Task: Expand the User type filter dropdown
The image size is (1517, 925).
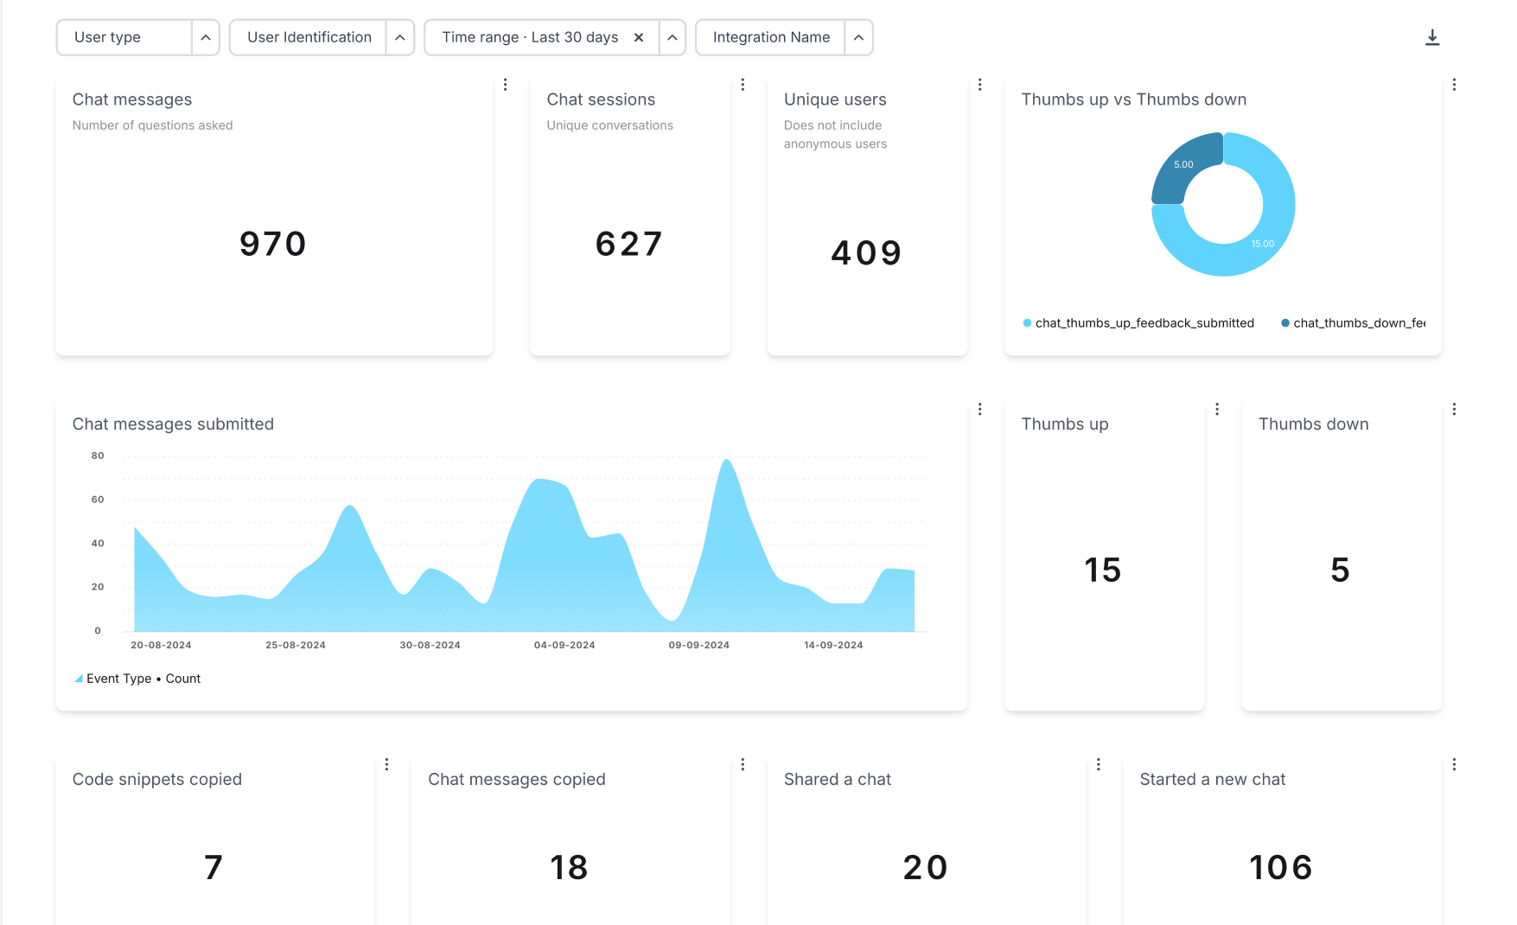Action: [x=206, y=37]
